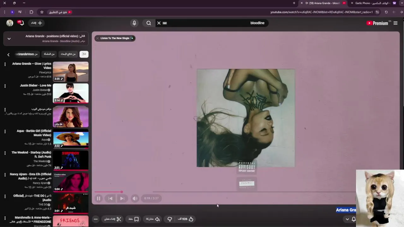Open more actions three-dot menu below video

tap(96, 219)
